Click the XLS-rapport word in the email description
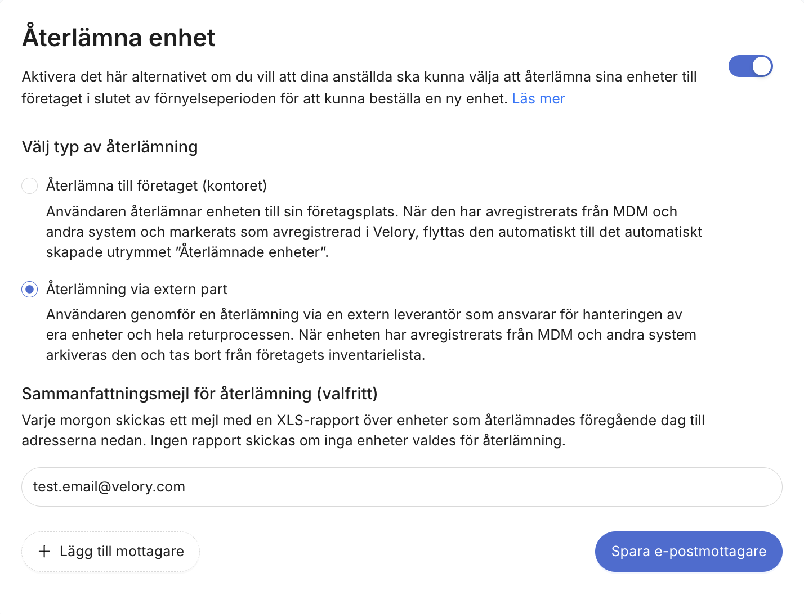This screenshot has width=804, height=614. tap(318, 420)
